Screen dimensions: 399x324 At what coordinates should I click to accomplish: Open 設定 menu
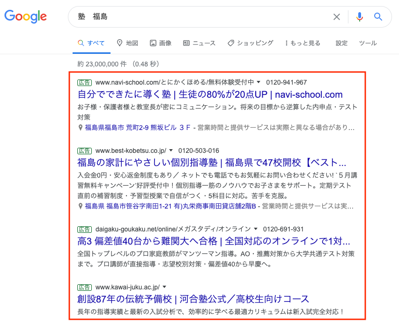click(x=341, y=43)
